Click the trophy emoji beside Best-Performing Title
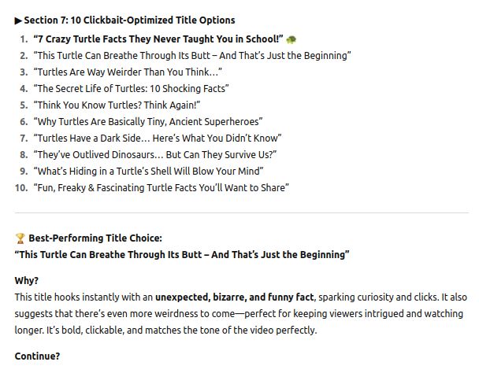479x373 pixels. 20,238
